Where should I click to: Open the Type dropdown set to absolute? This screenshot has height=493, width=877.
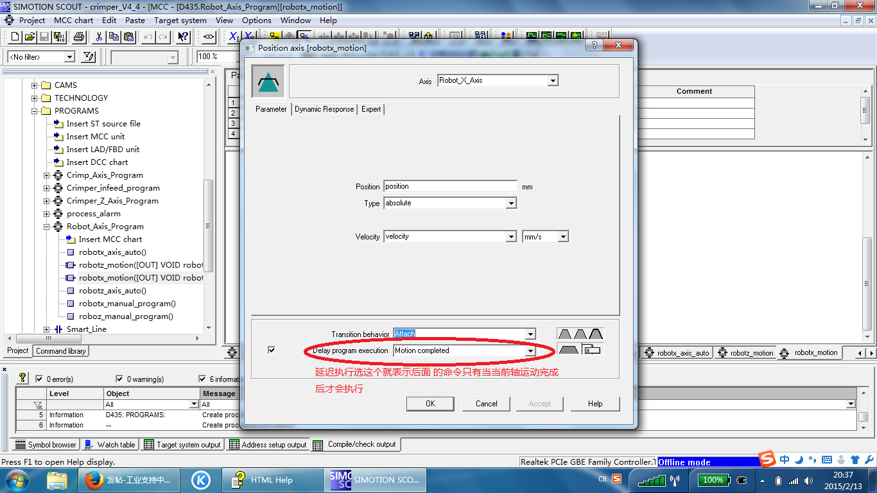coord(511,203)
